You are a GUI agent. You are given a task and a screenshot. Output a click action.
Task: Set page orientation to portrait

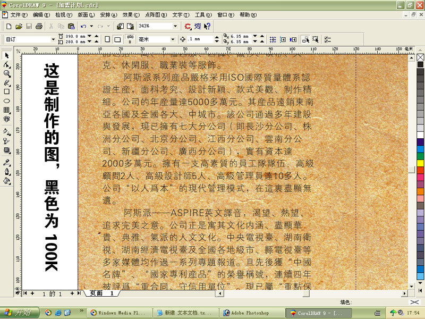pos(107,39)
